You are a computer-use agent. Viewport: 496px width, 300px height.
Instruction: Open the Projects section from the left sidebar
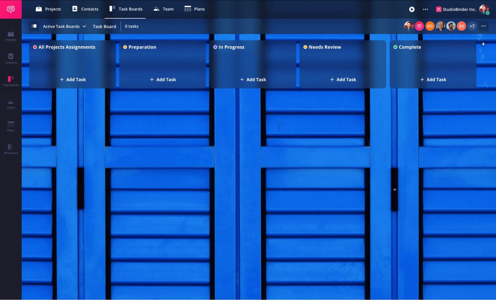[x=11, y=36]
